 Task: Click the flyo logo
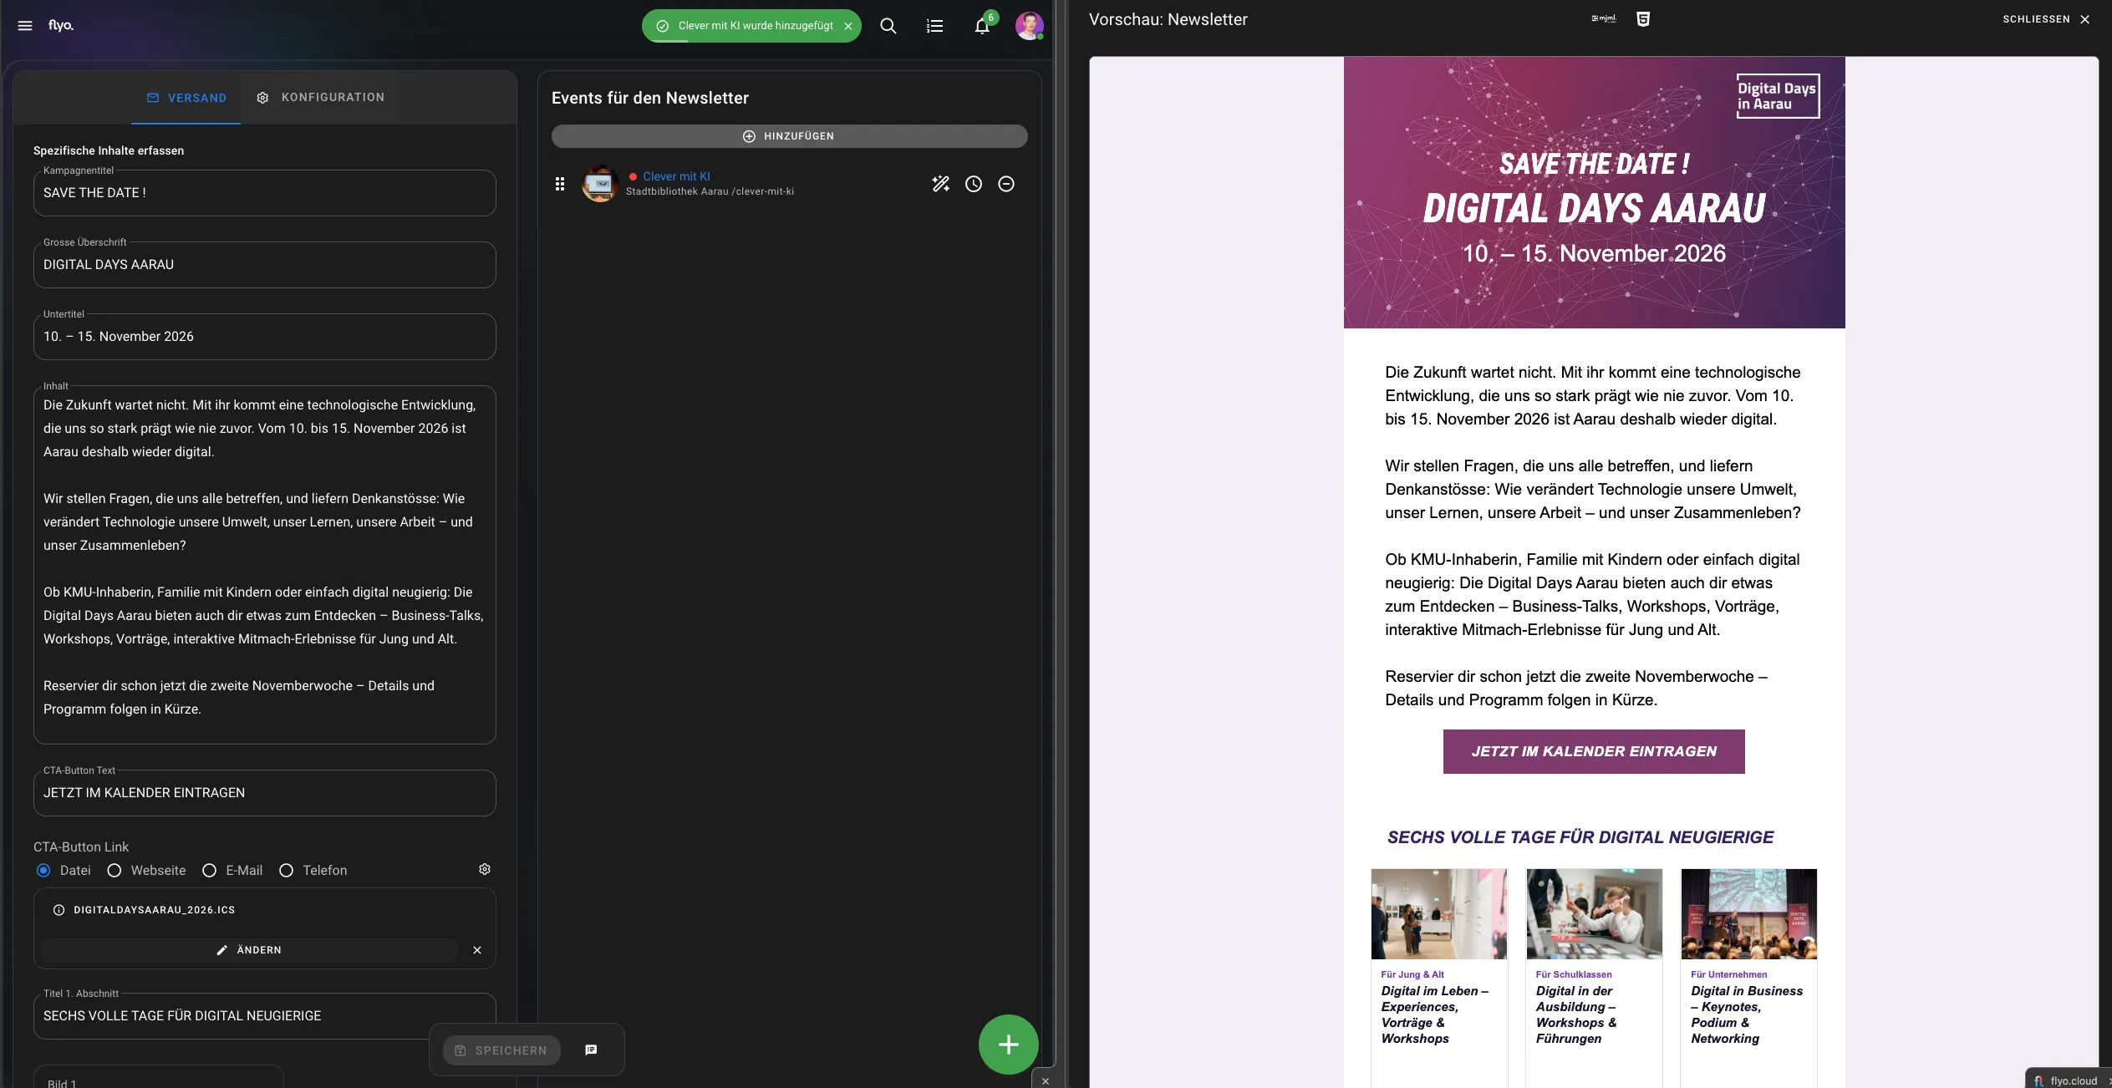coord(61,25)
